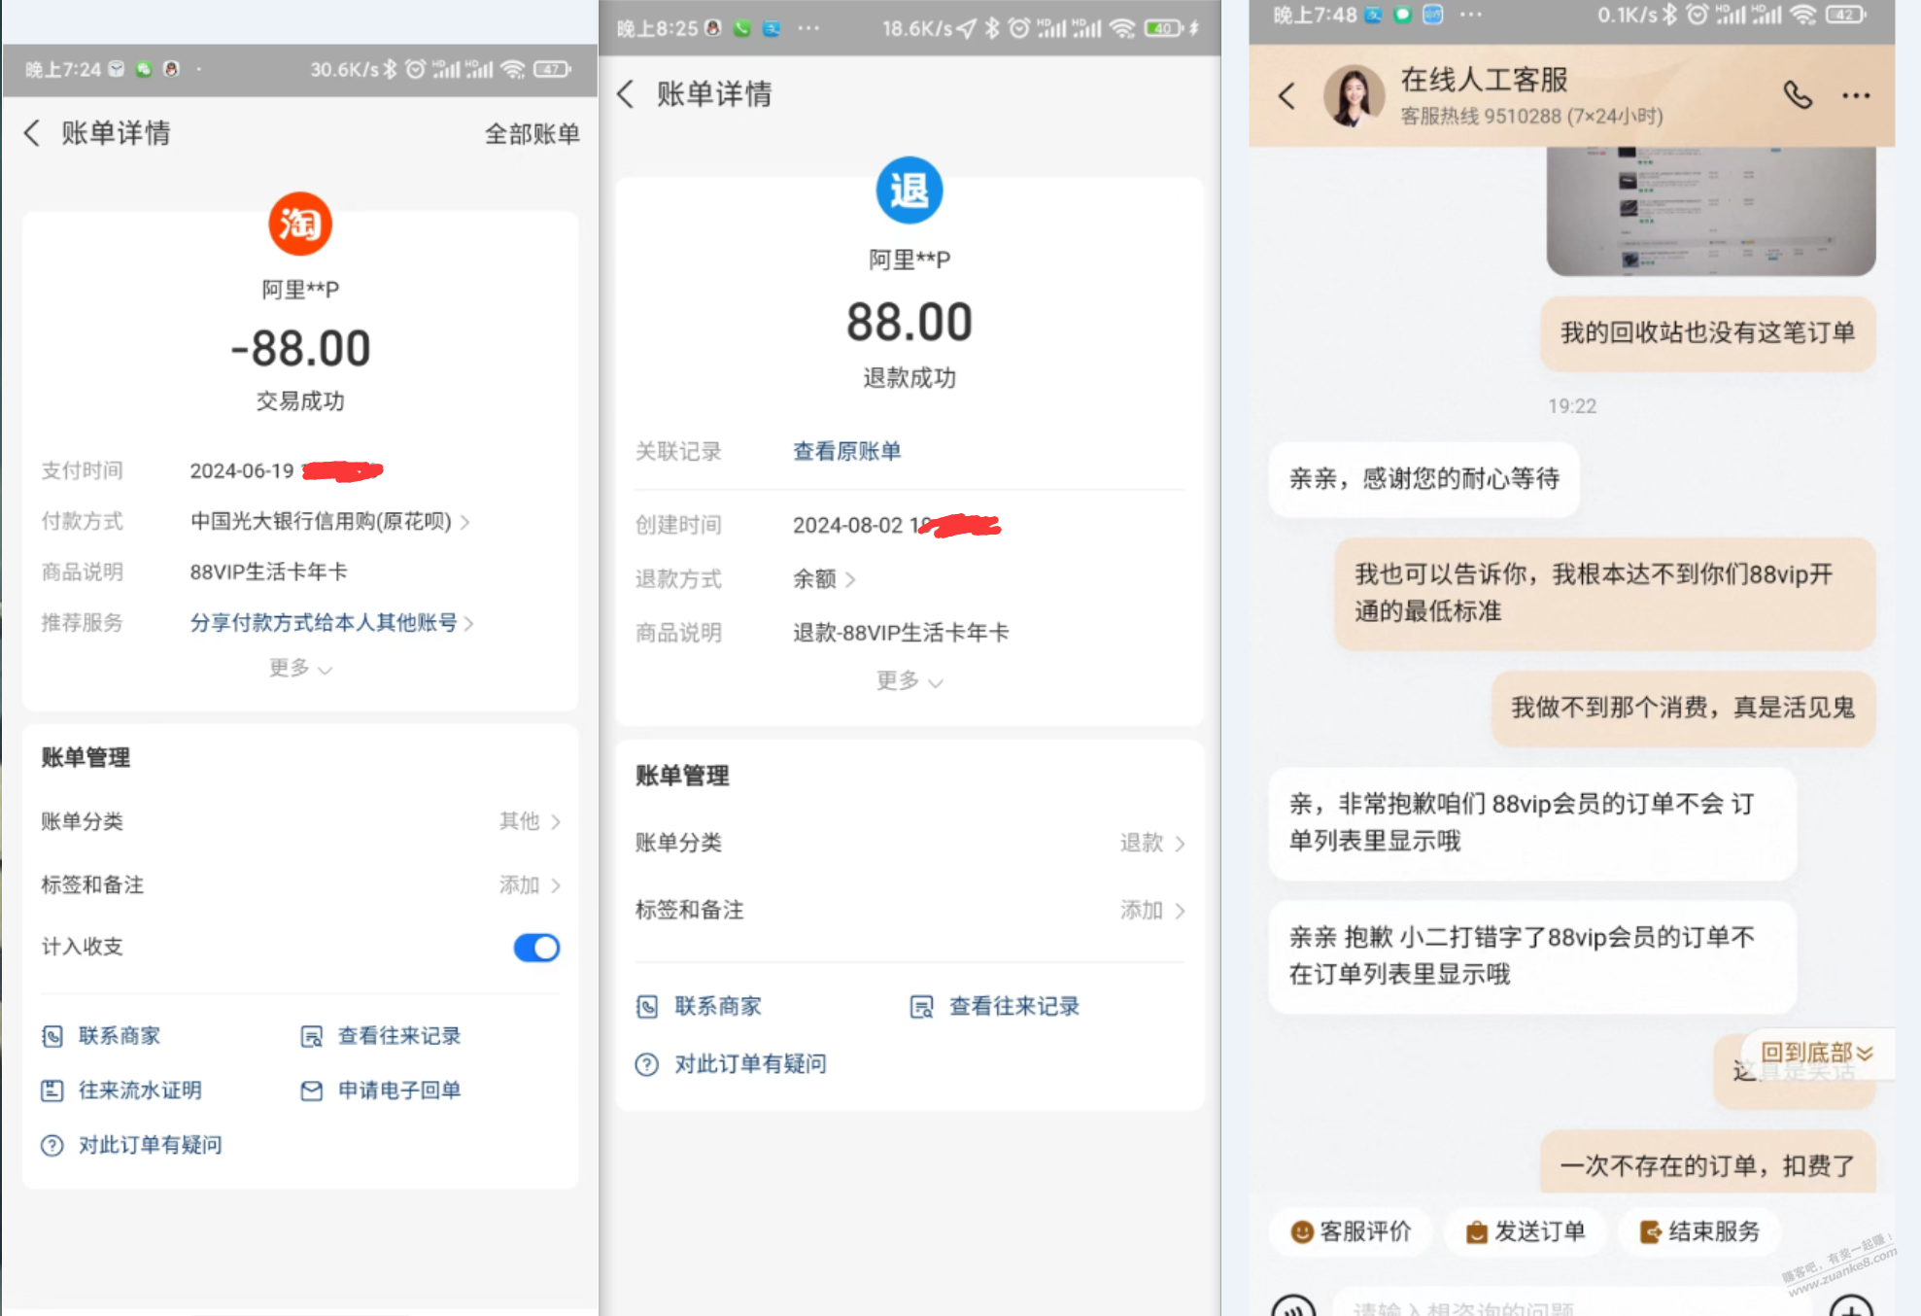Tap message 我的回收站也没有这笔订单
Screen dimensions: 1921x1316
tap(1707, 332)
